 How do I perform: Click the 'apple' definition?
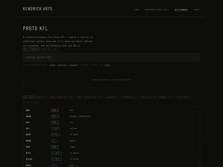tap(73, 141)
